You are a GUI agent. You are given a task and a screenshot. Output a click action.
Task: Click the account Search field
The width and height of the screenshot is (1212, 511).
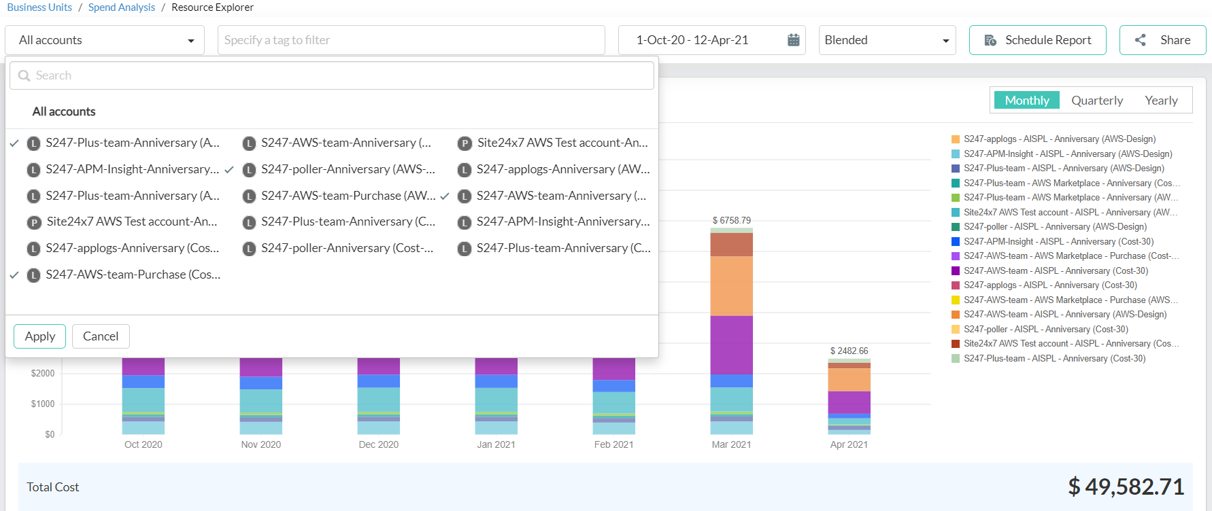coord(332,75)
